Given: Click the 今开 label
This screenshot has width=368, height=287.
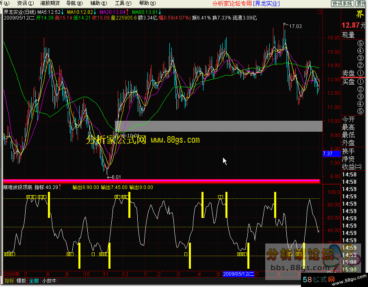Looking at the screenshot, I should (x=348, y=120).
